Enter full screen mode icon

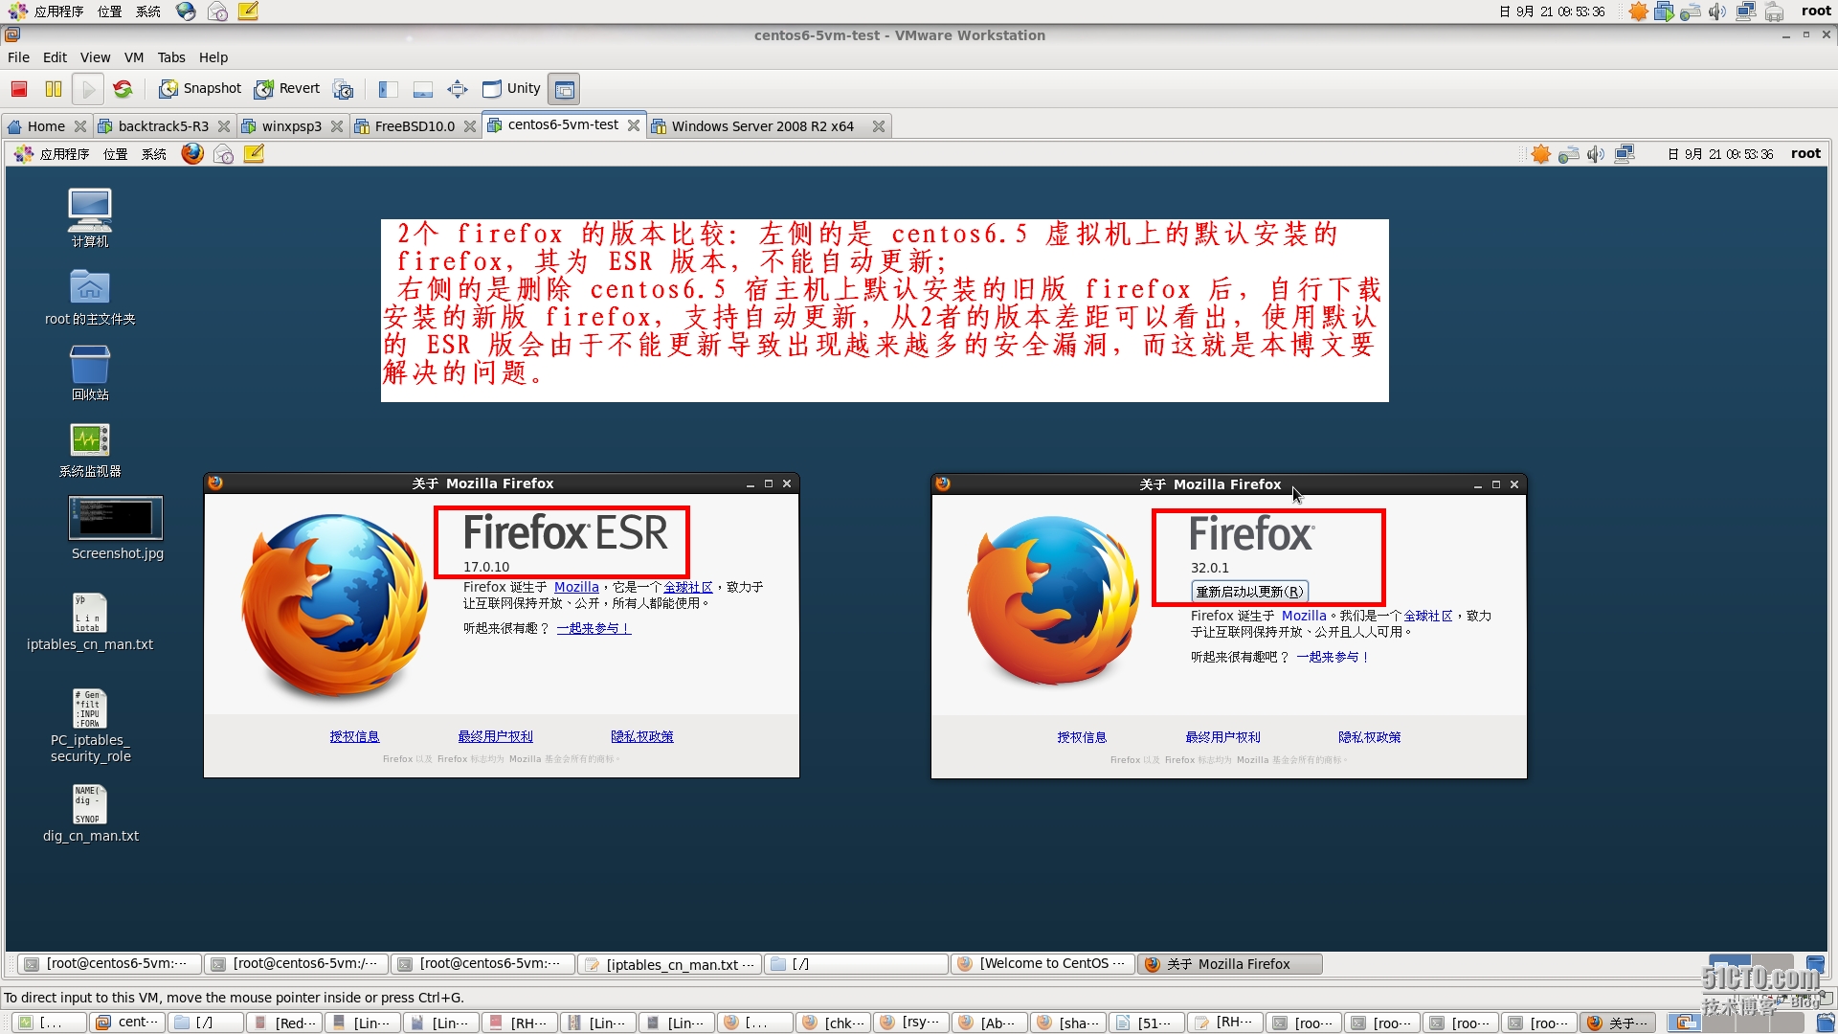(x=458, y=89)
